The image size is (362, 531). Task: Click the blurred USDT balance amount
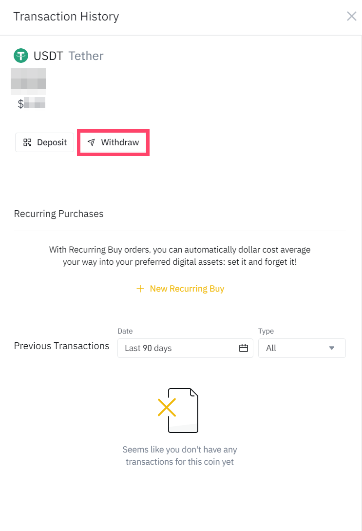(28, 81)
